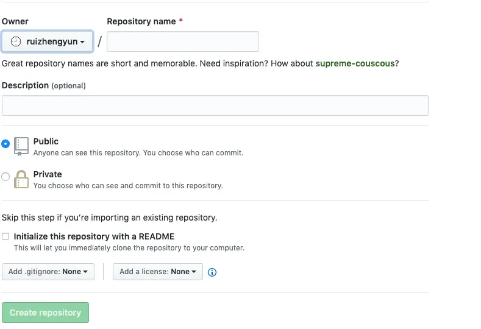Click the 'Owner' field label
The height and width of the screenshot is (329, 481).
coord(15,21)
